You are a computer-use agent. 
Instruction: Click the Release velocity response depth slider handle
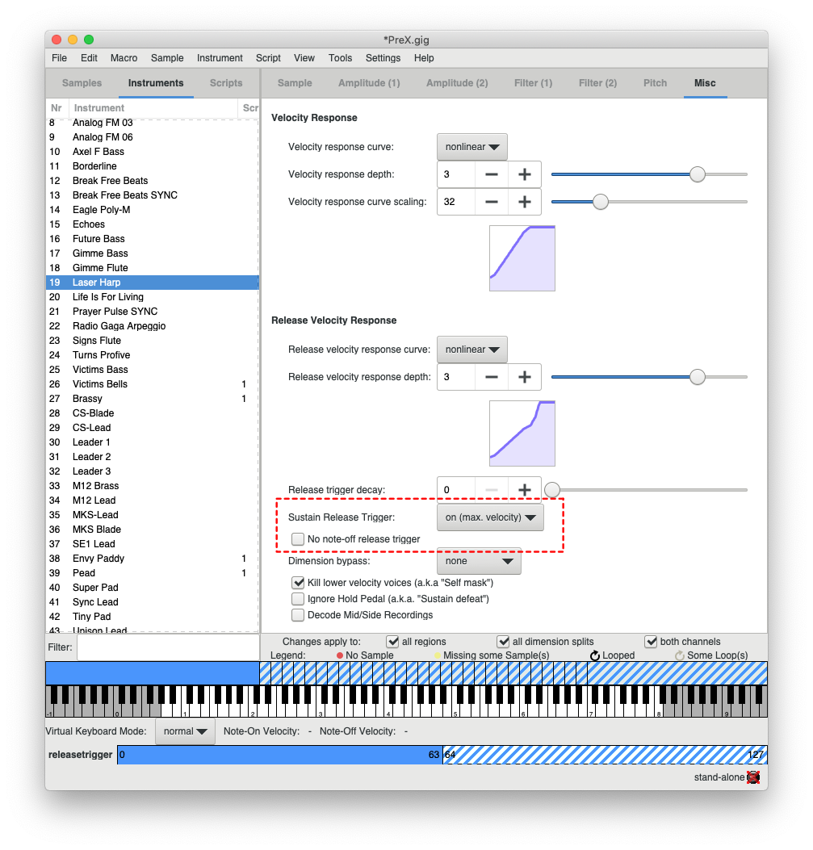pos(697,377)
